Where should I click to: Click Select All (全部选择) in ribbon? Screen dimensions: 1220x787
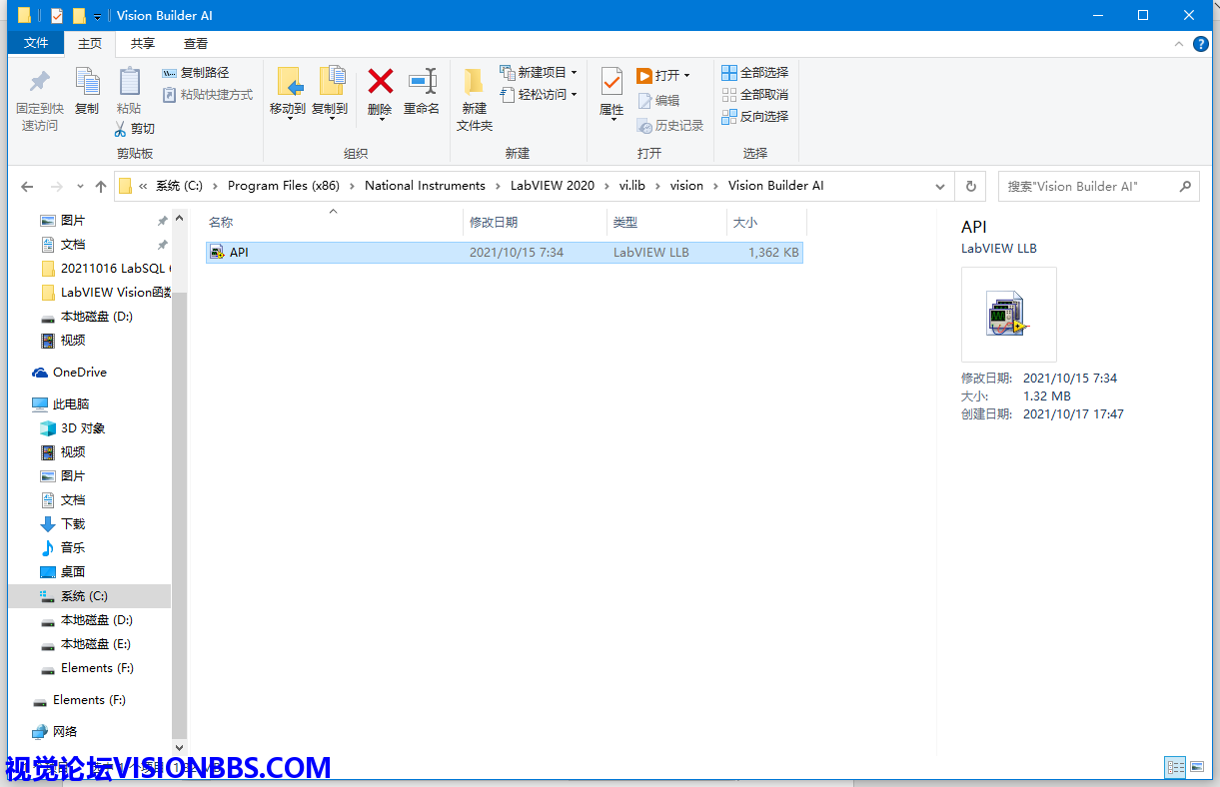tap(755, 73)
